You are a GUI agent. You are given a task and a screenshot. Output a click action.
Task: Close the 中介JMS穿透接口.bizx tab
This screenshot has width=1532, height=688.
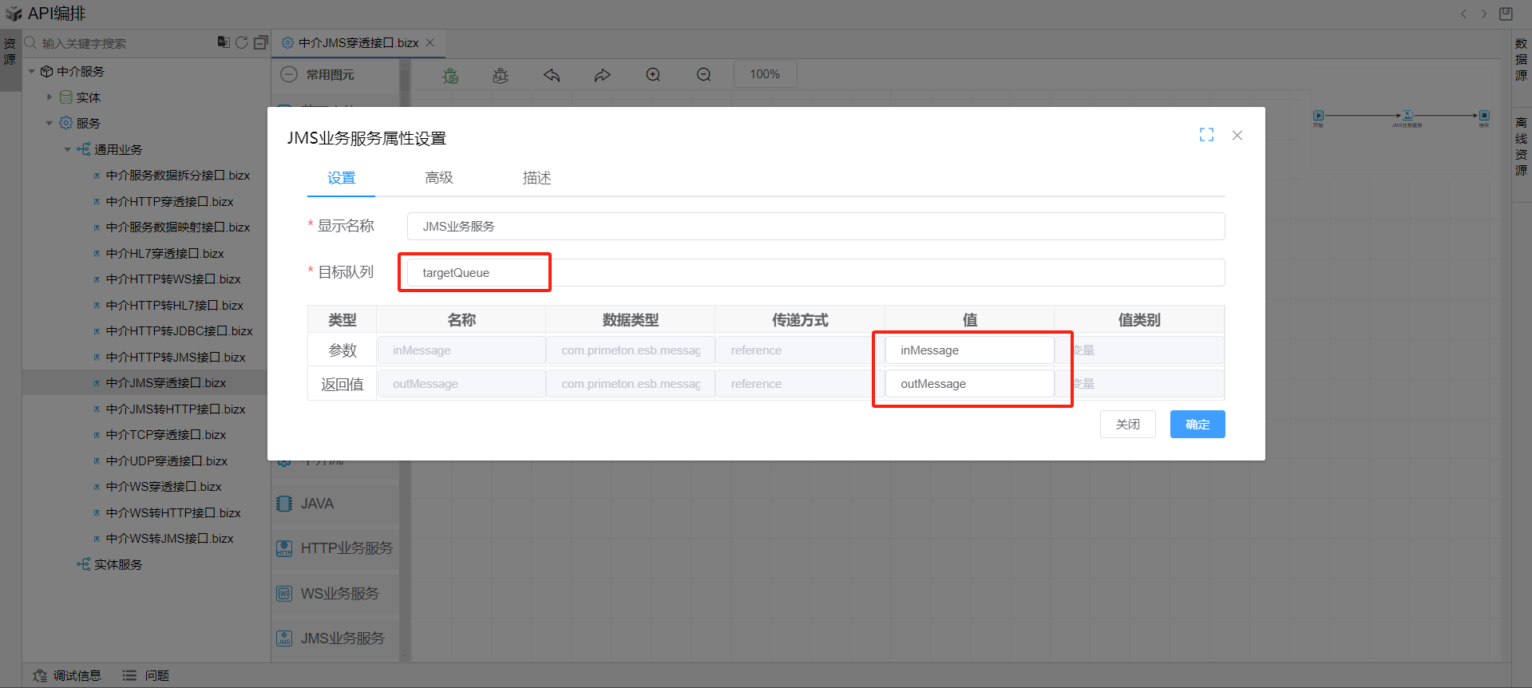click(430, 43)
